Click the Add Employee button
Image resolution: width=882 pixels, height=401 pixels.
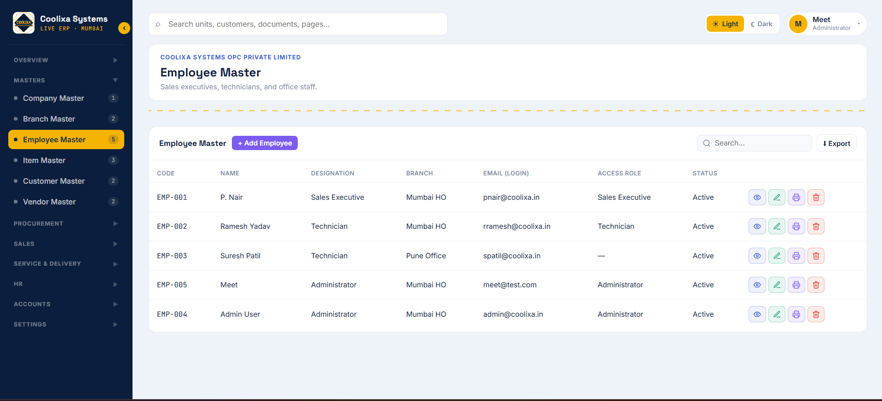coord(265,143)
